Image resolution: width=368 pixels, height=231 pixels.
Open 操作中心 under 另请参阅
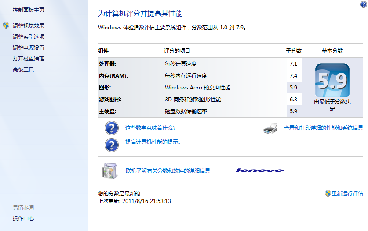coord(23,218)
